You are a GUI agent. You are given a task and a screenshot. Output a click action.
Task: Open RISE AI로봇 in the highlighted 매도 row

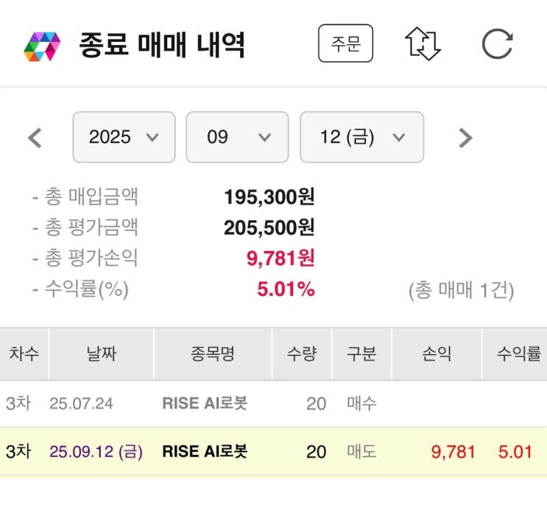205,451
